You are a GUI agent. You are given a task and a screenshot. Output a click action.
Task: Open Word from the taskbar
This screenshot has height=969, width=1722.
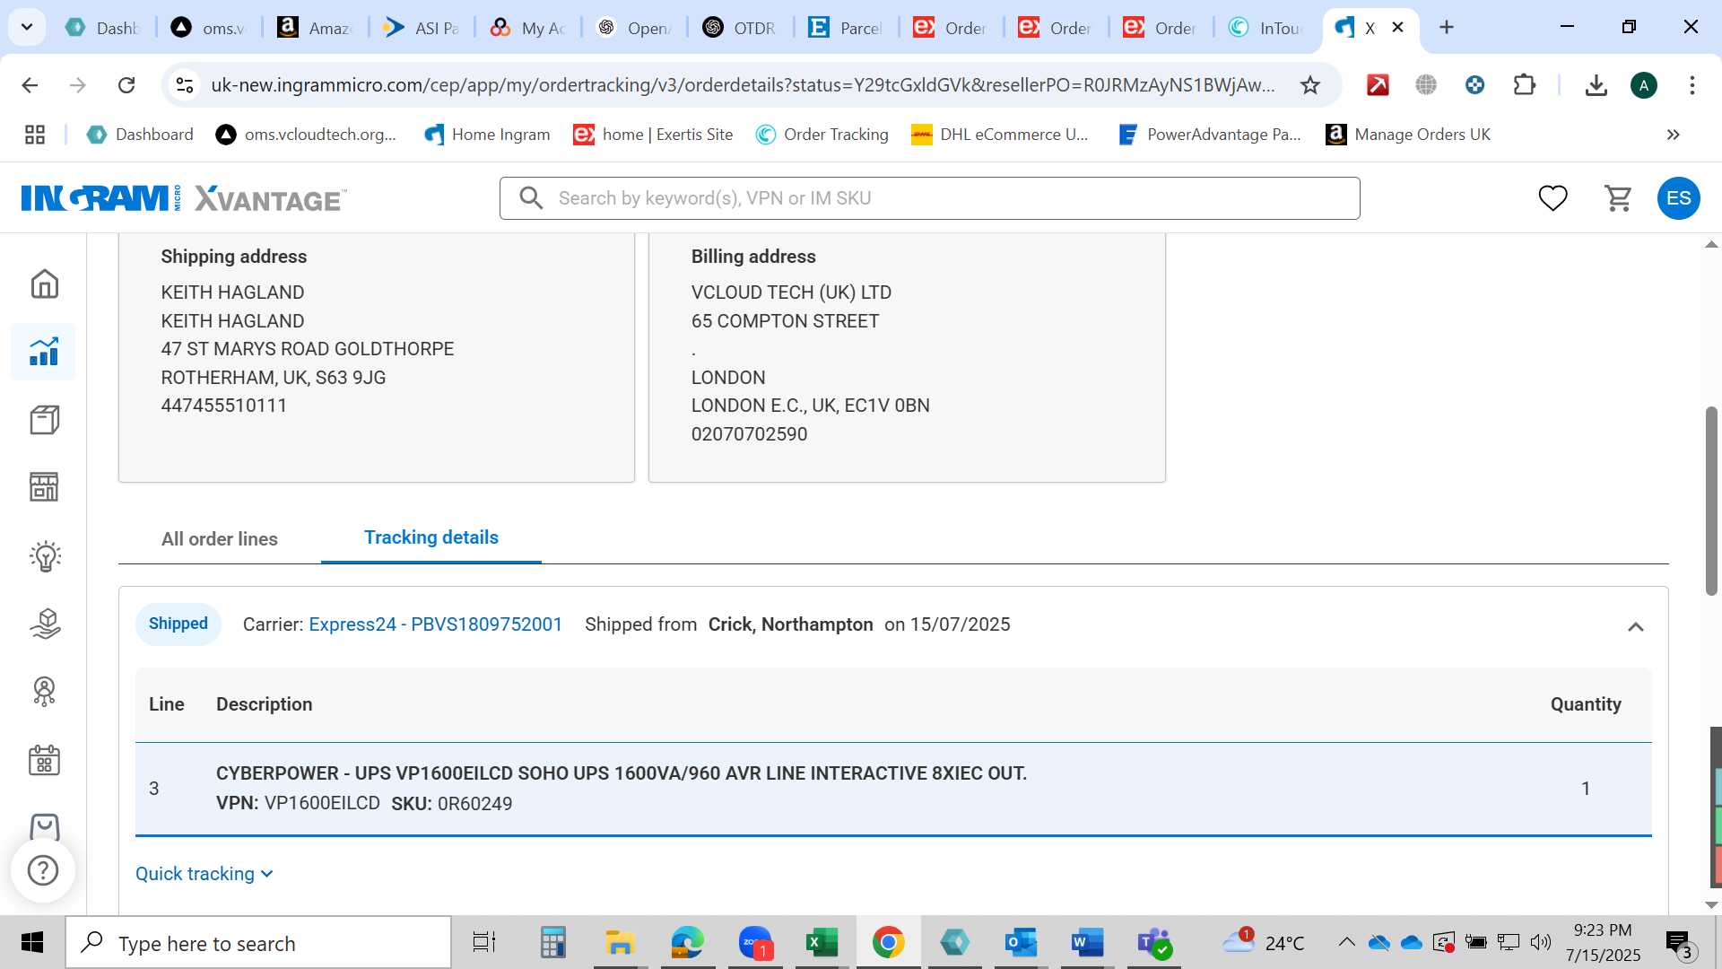(x=1086, y=943)
